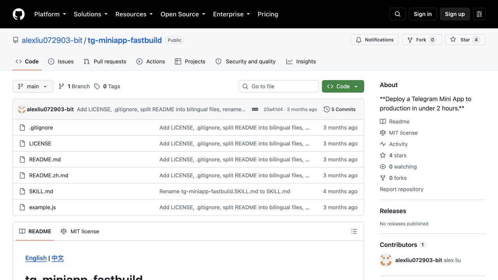
Task: Expand the Solutions menu
Action: tap(90, 14)
